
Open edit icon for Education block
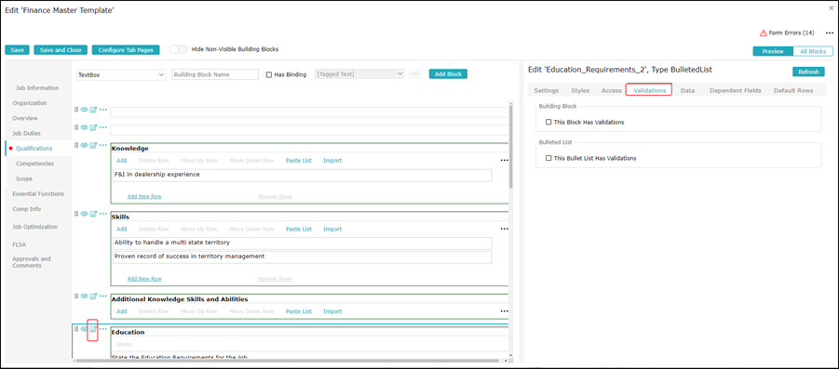click(x=93, y=329)
